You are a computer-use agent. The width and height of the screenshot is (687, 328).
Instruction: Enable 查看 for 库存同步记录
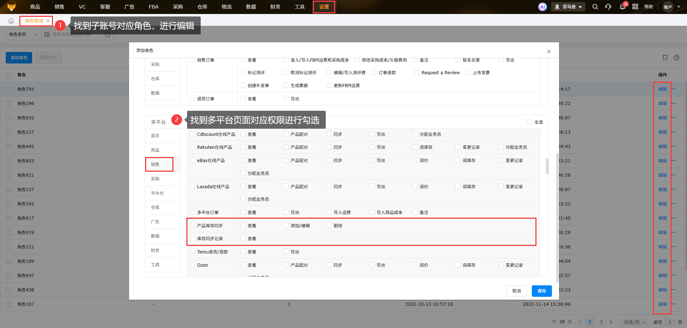243,238
